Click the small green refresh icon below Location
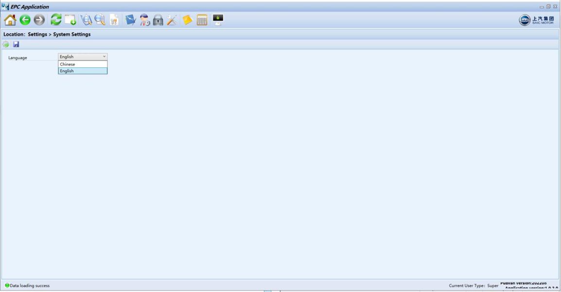The width and height of the screenshot is (561, 292). pyautogui.click(x=6, y=44)
